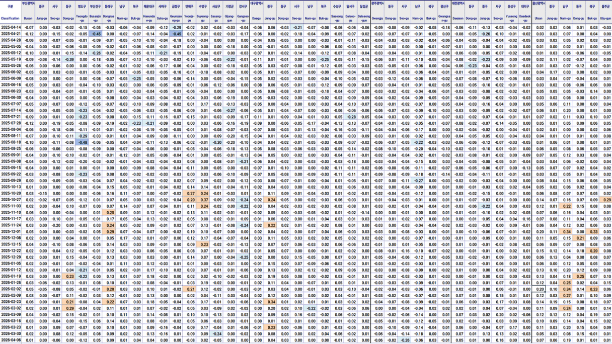
Task: Click orange 0.29 Dong-gu cell on 2026-03-02
Action: (69, 308)
